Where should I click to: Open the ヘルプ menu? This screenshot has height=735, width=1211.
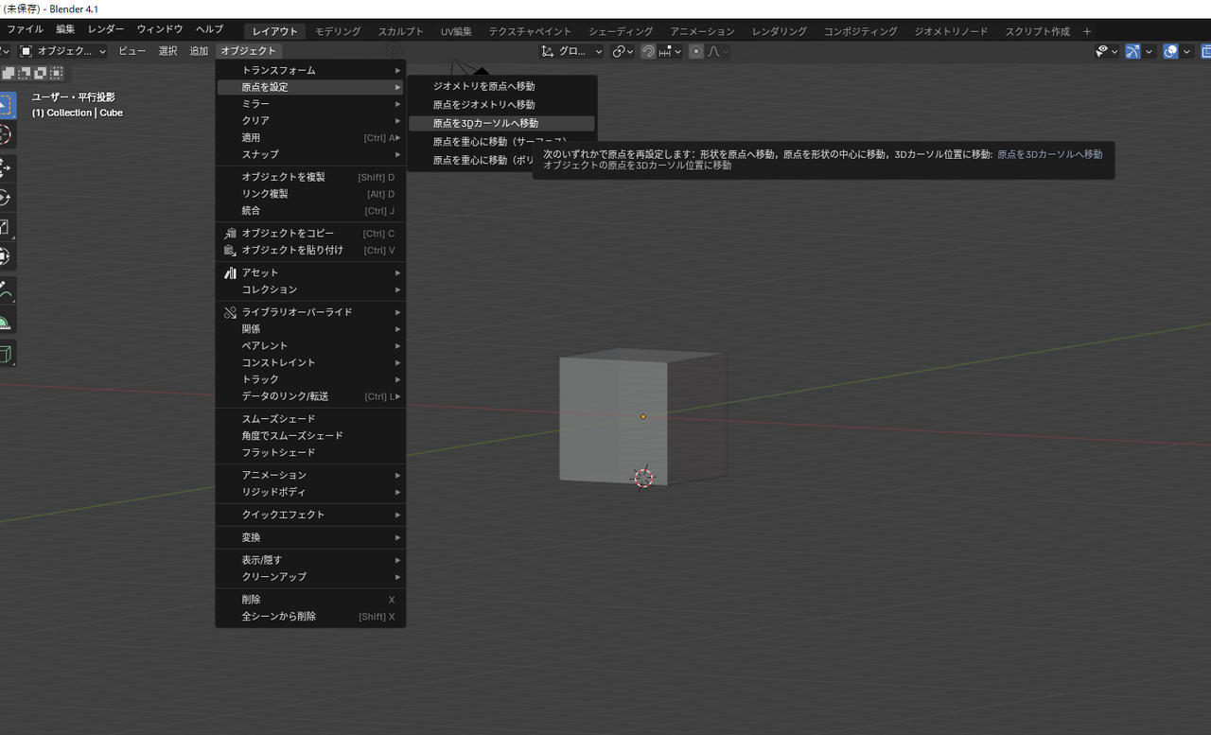[x=209, y=30]
